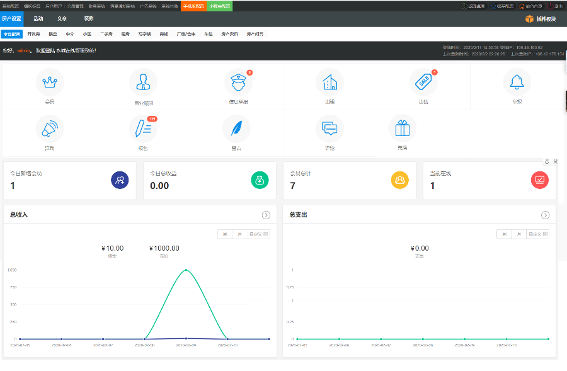The width and height of the screenshot is (567, 371).
Task: Click the bell 举报 icon
Action: point(517,83)
